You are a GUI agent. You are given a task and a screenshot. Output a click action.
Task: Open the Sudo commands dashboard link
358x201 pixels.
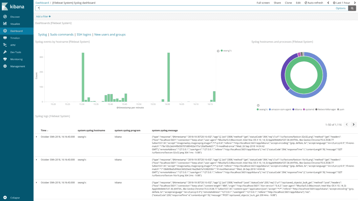point(62,35)
